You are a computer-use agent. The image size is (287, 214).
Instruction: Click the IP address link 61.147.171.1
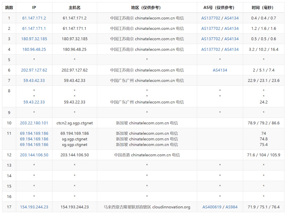coord(34,28)
